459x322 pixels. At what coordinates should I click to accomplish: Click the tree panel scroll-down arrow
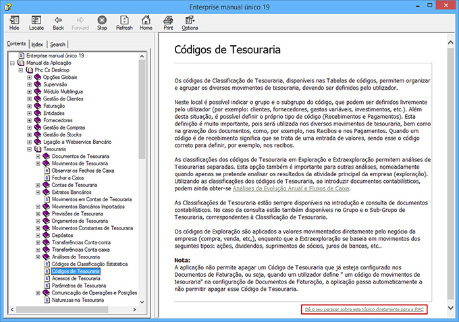[x=142, y=302]
